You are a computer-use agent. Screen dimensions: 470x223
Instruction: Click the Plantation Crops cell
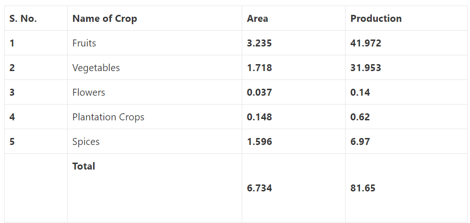108,117
